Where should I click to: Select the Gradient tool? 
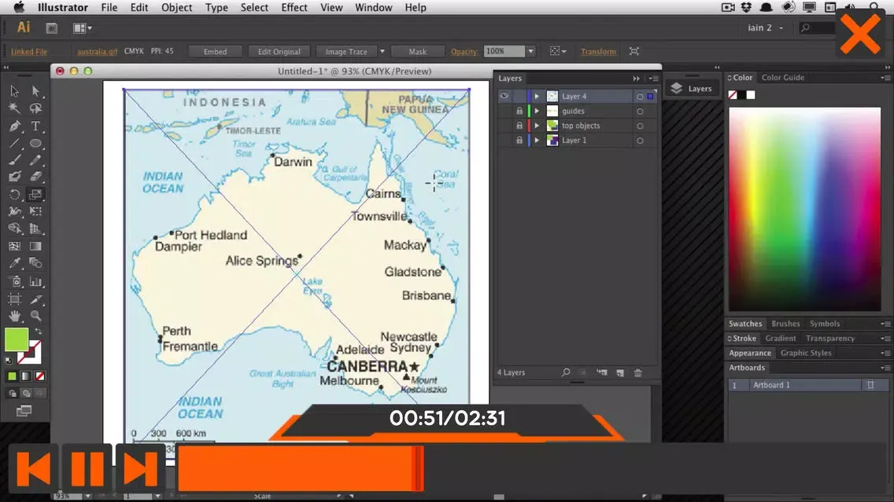click(x=35, y=247)
